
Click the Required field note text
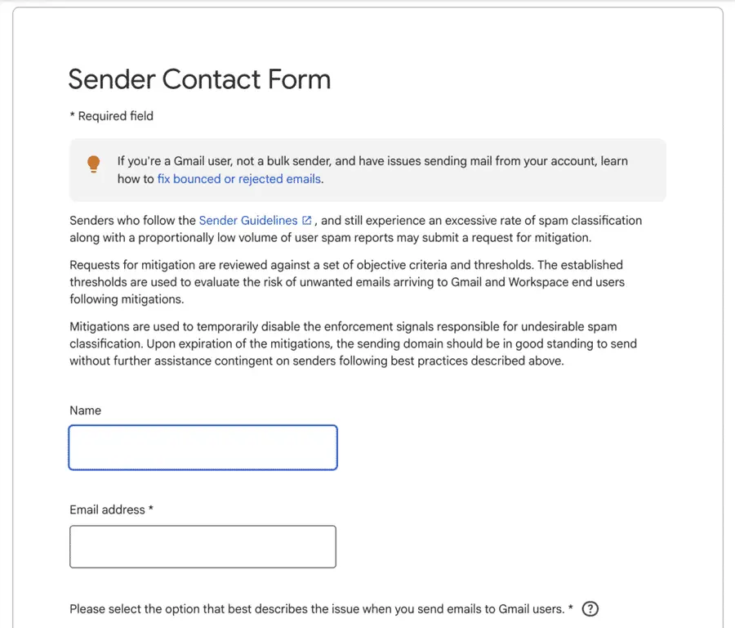(x=111, y=115)
